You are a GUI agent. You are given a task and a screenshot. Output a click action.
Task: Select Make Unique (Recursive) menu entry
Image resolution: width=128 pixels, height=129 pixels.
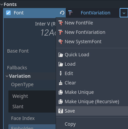click(x=92, y=102)
